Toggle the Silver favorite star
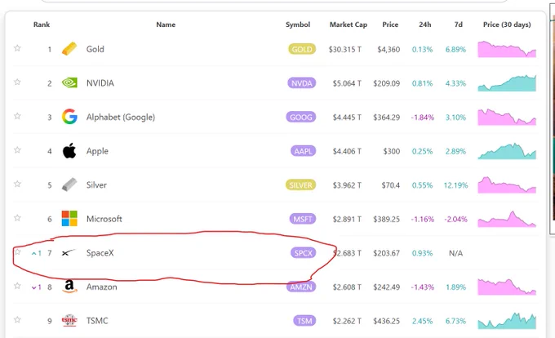This screenshot has height=338, width=555. pos(17,184)
